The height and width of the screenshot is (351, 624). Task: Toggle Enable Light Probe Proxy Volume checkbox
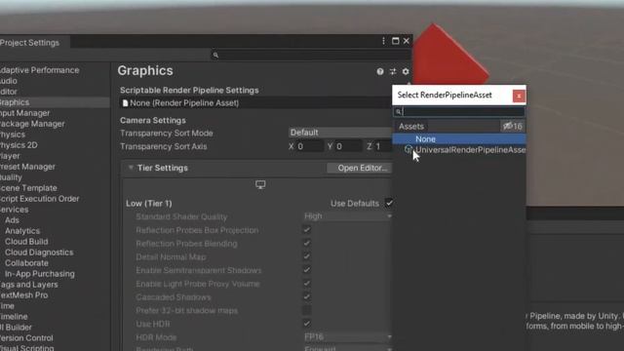(x=306, y=284)
